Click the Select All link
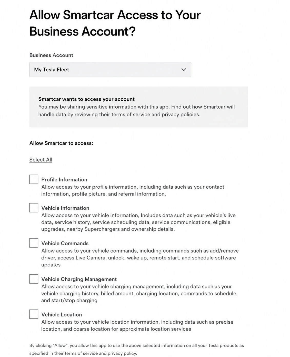 click(x=41, y=160)
